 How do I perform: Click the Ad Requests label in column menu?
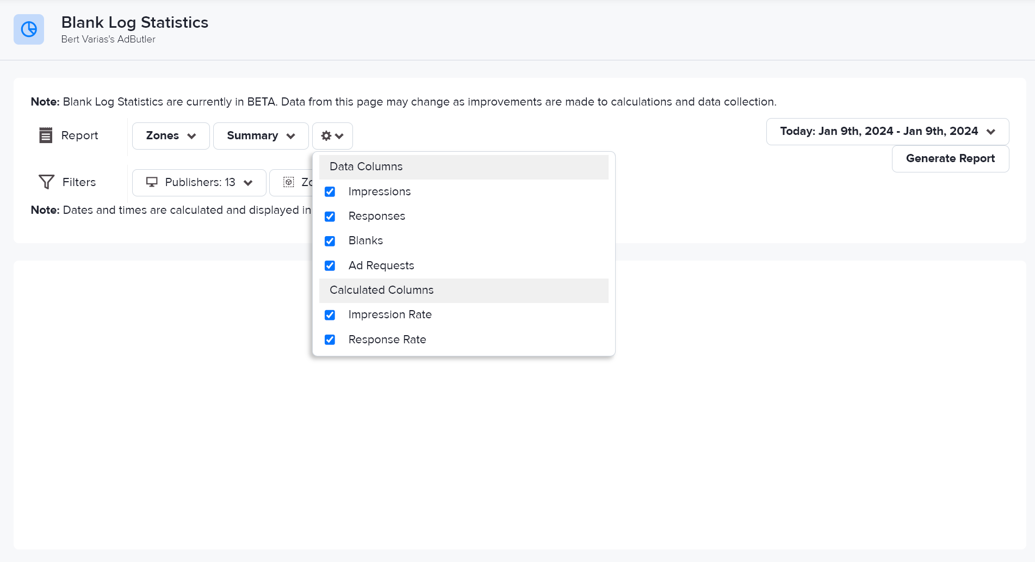[381, 265]
